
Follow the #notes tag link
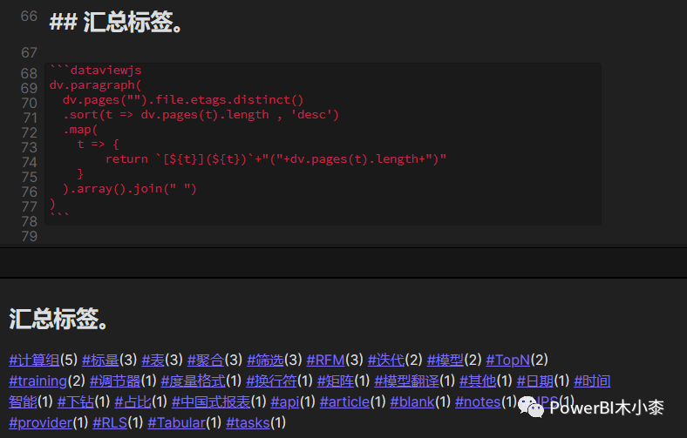pos(478,402)
